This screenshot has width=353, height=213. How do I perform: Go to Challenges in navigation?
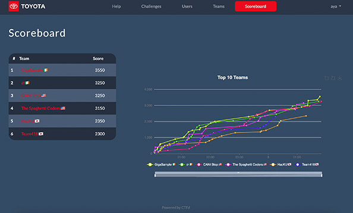151,7
